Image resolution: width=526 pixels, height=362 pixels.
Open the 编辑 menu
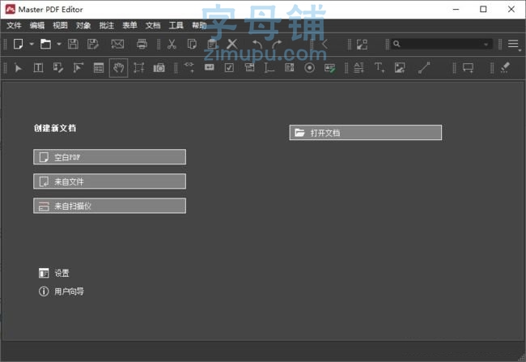click(37, 26)
